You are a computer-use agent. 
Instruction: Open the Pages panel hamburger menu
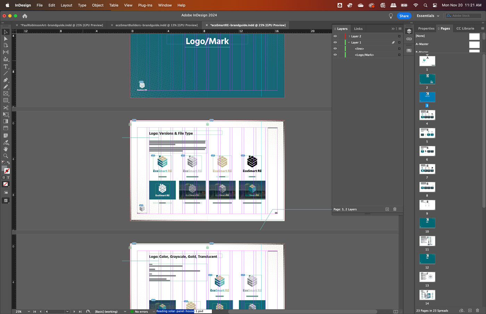483,28
